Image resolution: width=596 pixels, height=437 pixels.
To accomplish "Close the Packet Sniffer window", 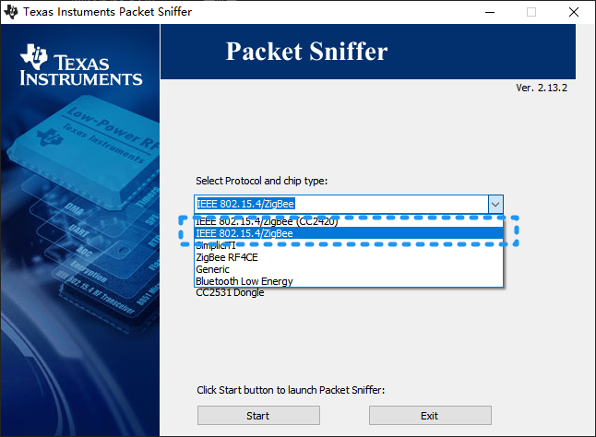I will coord(574,12).
